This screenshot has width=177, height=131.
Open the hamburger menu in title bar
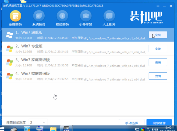pyautogui.click(x=158, y=6)
